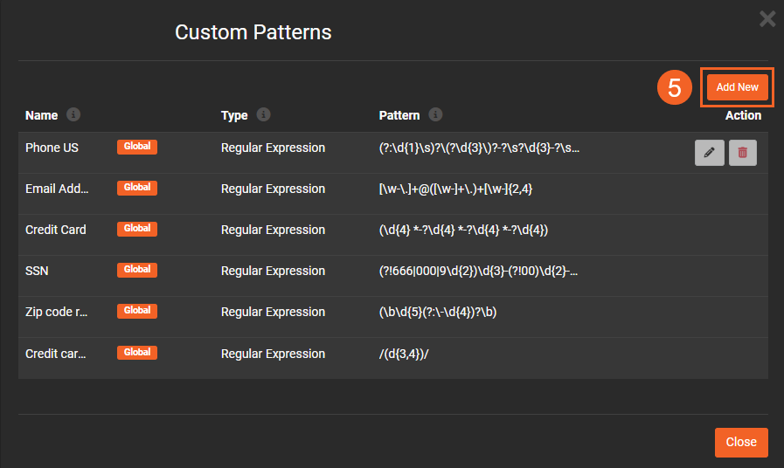The width and height of the screenshot is (784, 468).
Task: Click the SSN regex pattern text
Action: (x=478, y=271)
